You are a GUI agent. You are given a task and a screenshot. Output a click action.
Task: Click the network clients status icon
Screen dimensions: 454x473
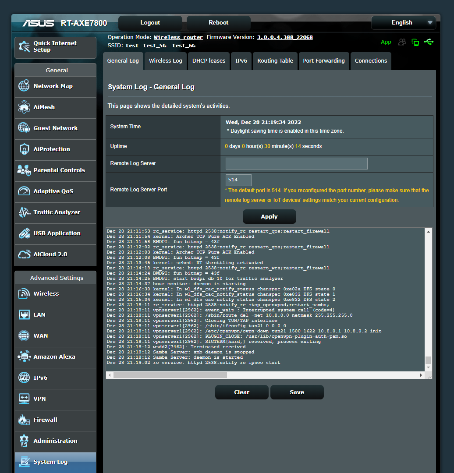coord(415,42)
